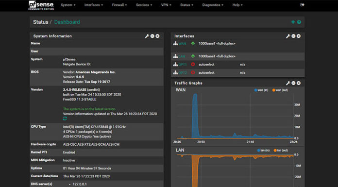This screenshot has height=187, width=338.
Task: Click the LAN network interface icon
Action: pyautogui.click(x=175, y=56)
